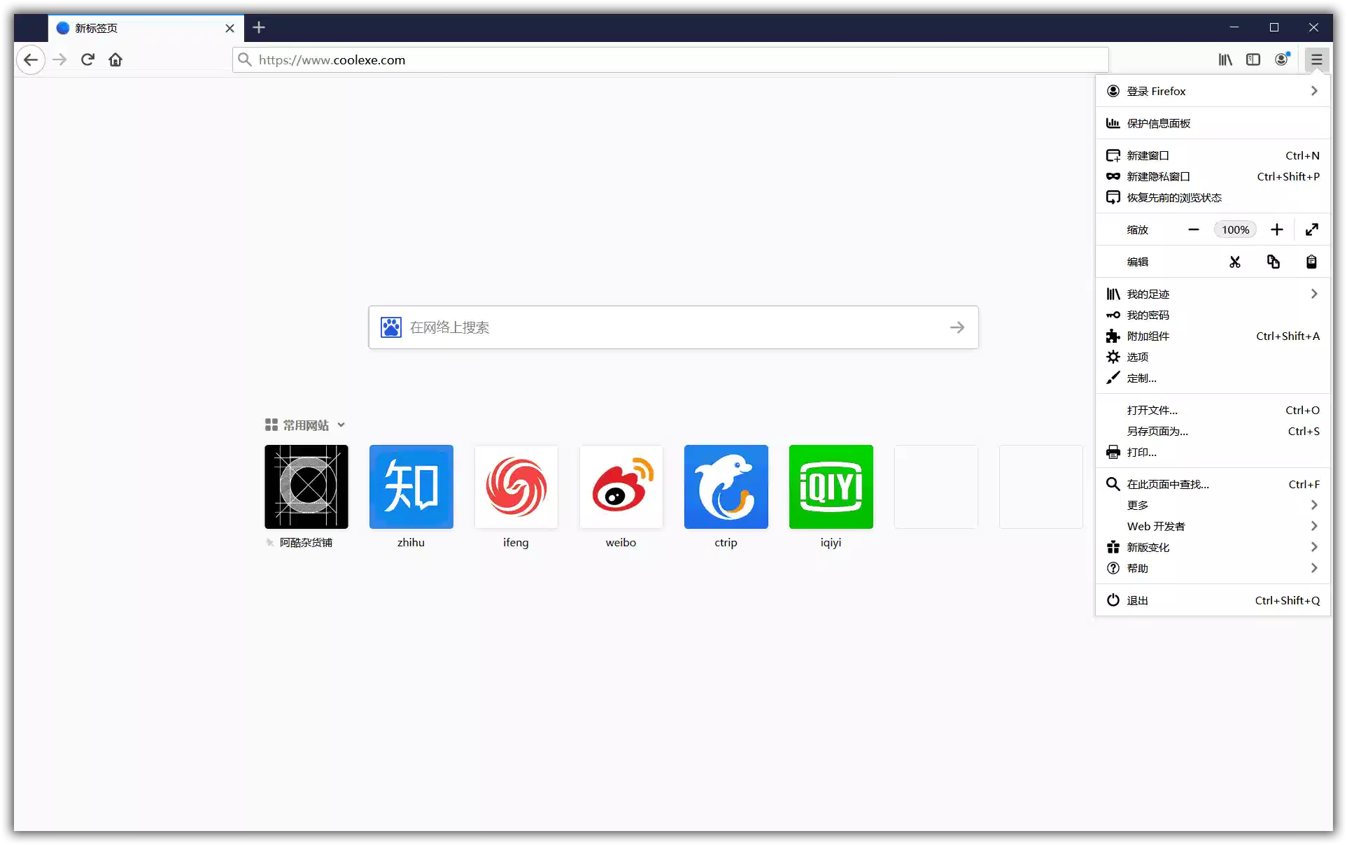Toggle the sidebar icon next to library

[x=1253, y=60]
